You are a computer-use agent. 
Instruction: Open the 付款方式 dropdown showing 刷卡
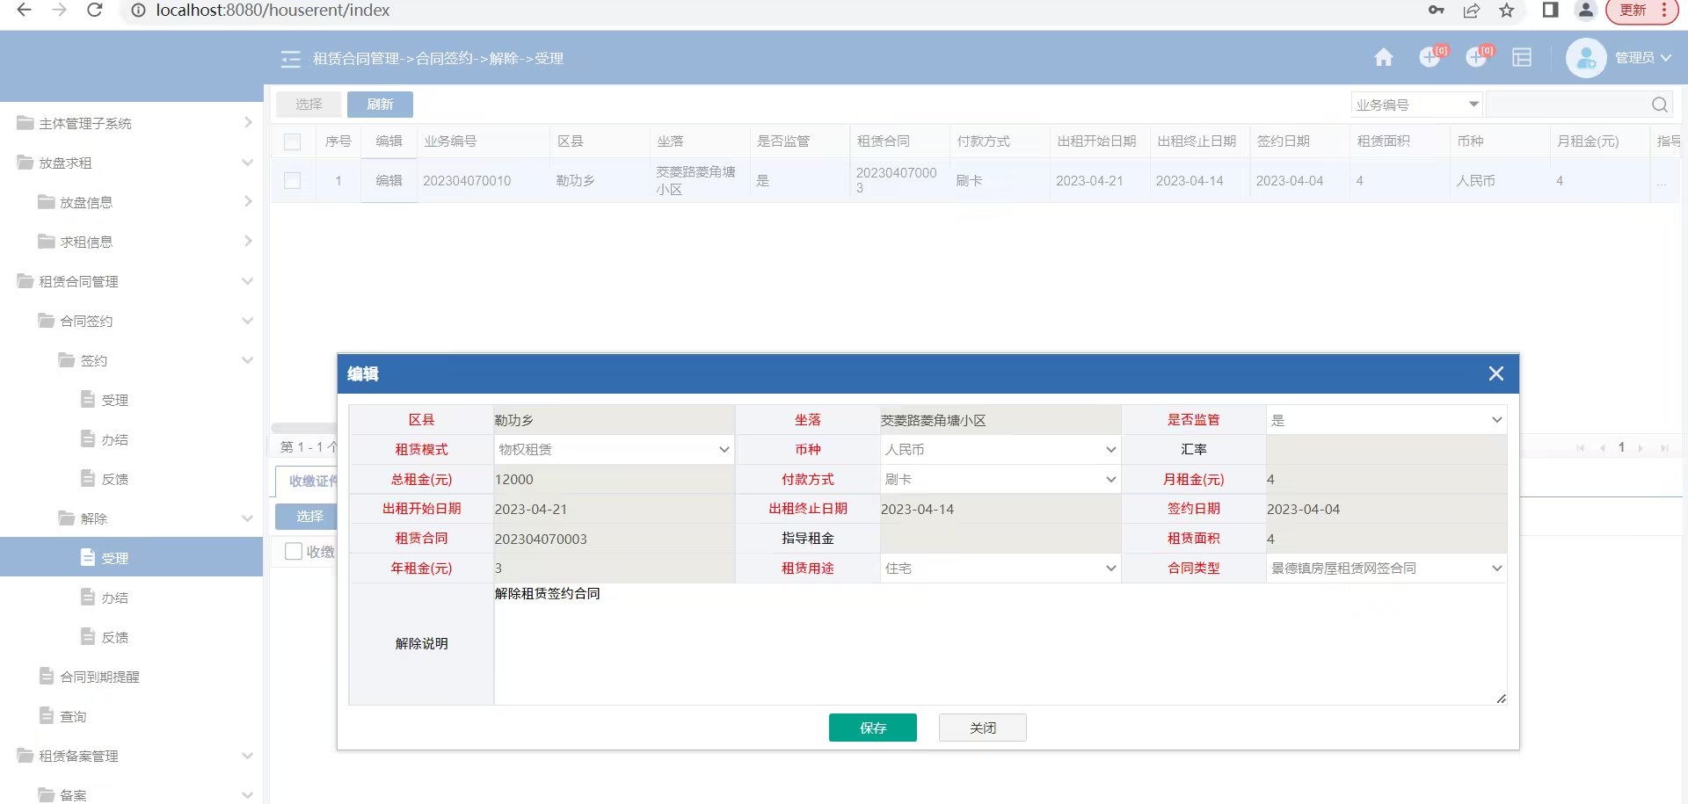click(1000, 479)
